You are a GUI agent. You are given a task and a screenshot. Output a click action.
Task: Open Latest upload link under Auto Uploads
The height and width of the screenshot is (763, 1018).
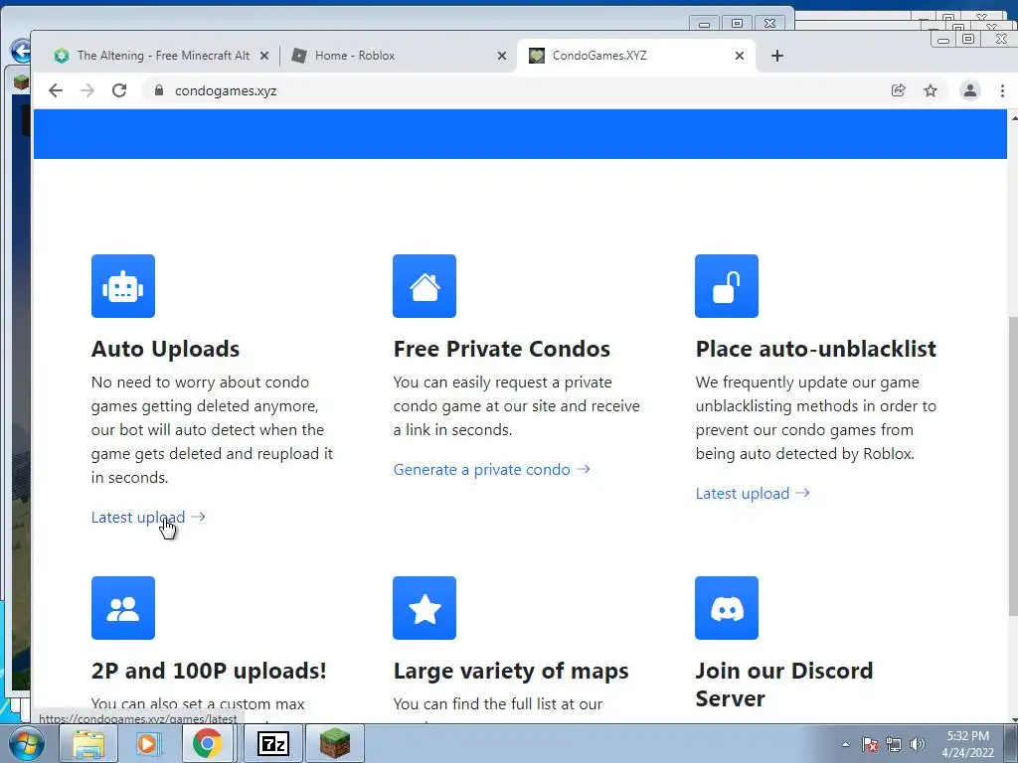pos(148,517)
